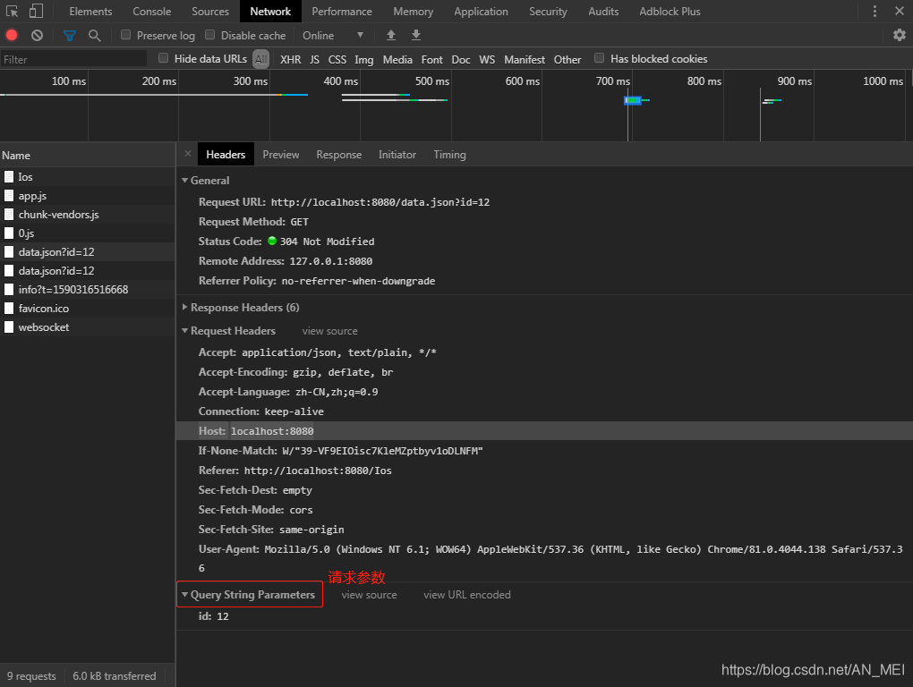Screen dimensions: 913x687
Task: Stop recording network log (red circle)
Action: coord(12,36)
